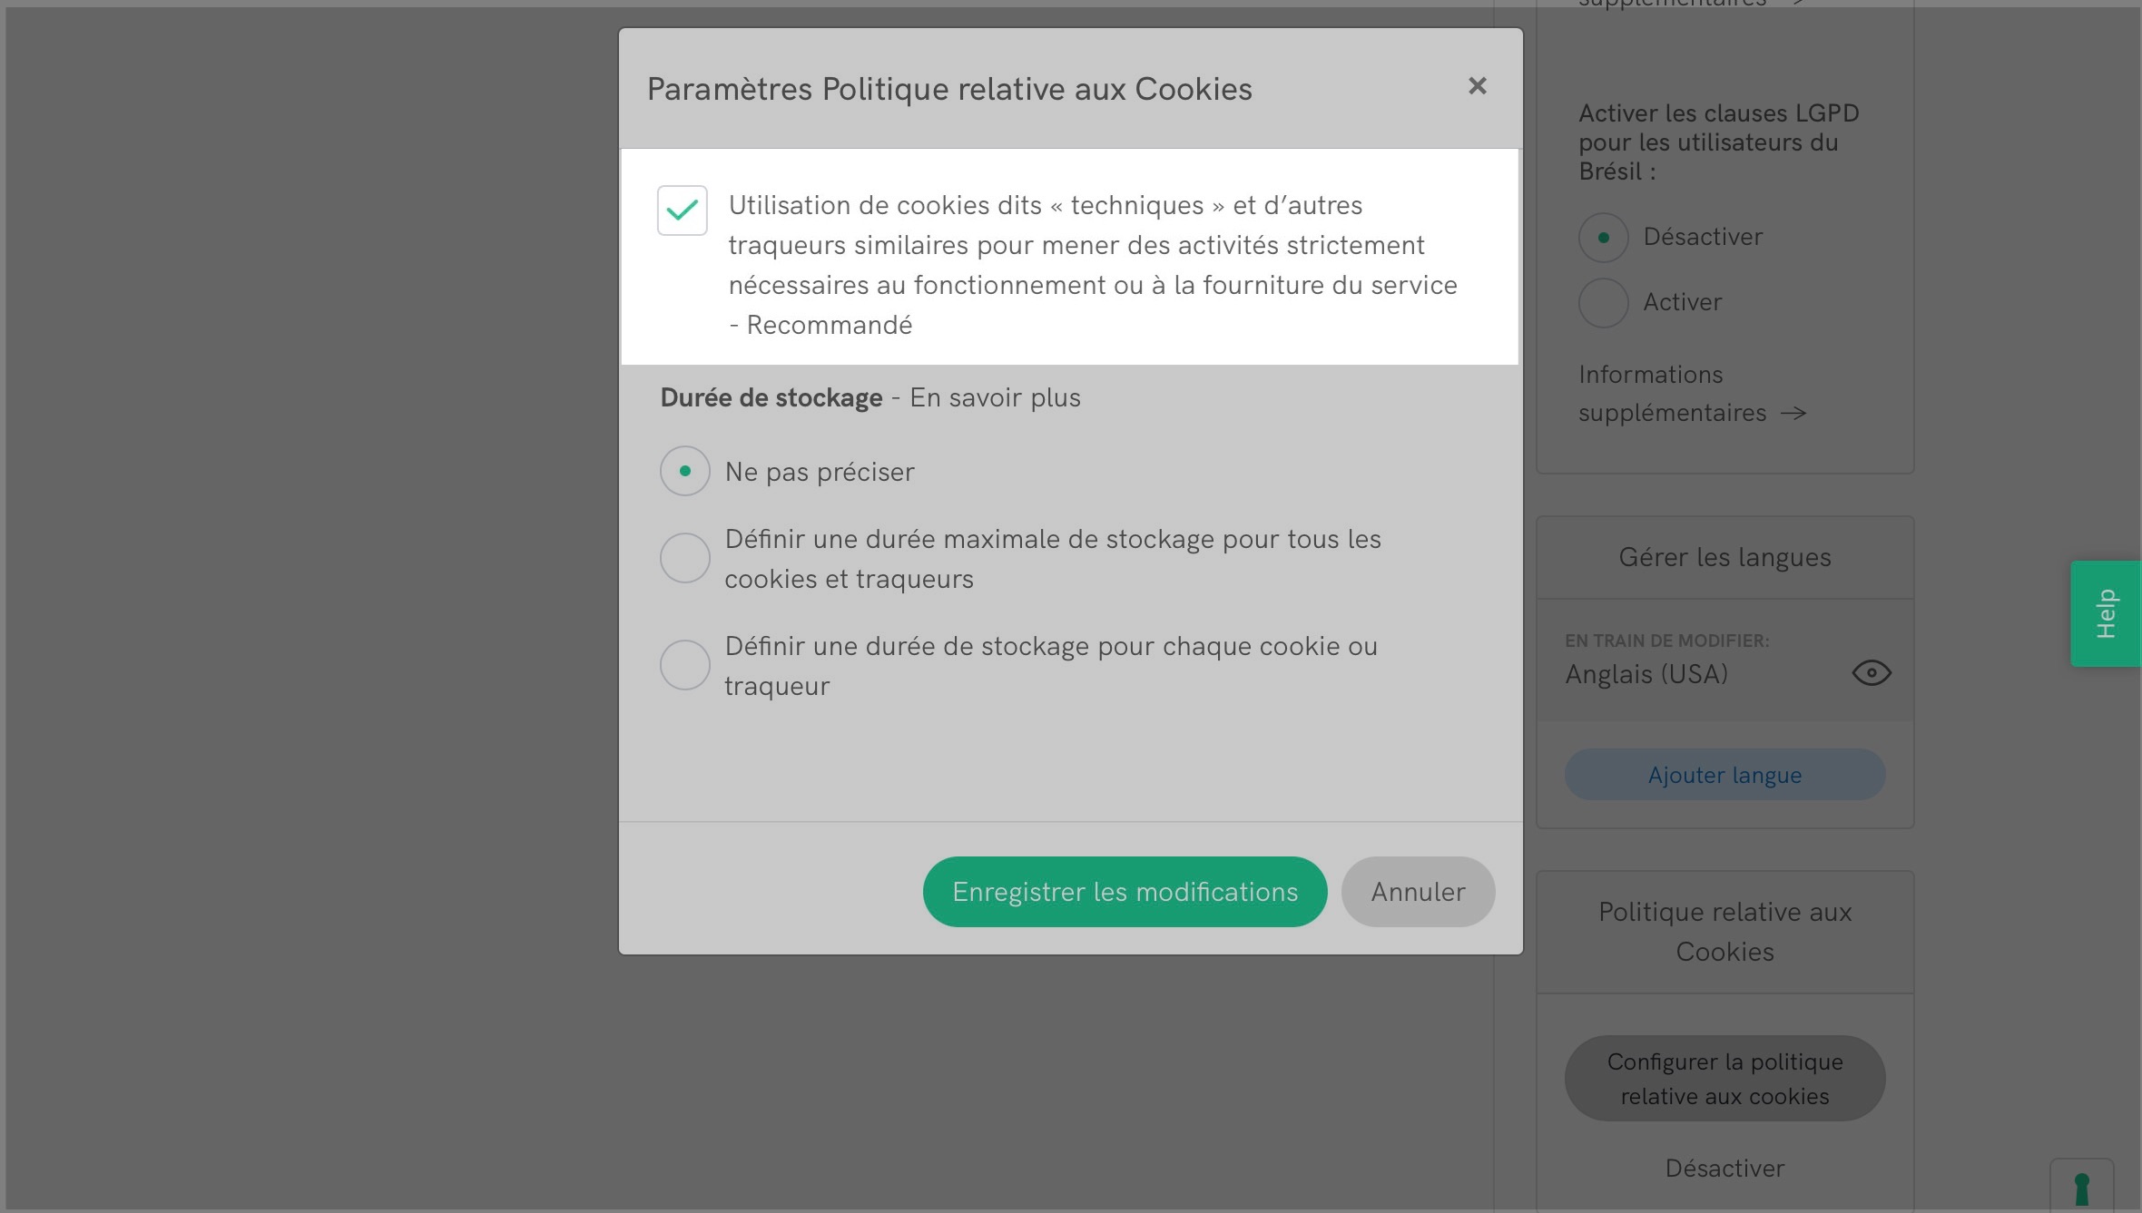Image resolution: width=2142 pixels, height=1213 pixels.
Task: Cancel changes with the Annuler button
Action: [1418, 892]
